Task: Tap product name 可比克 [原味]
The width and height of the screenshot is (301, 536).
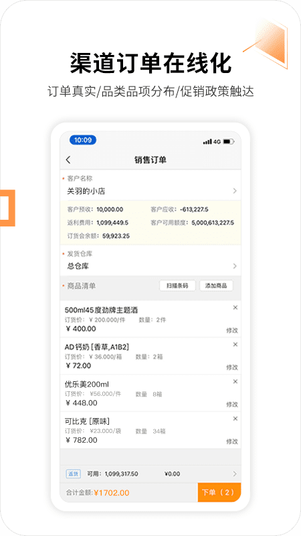Action: click(87, 421)
